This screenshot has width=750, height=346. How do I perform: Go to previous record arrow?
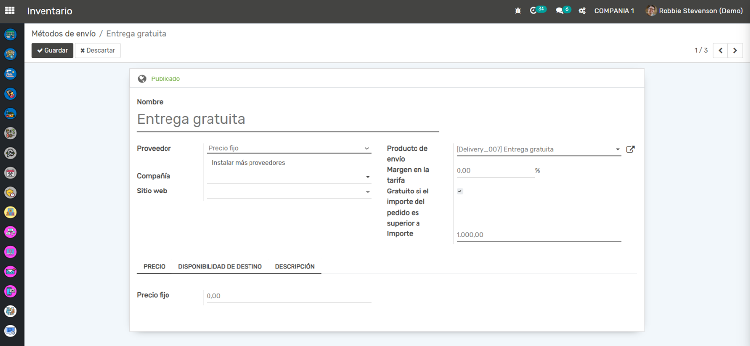tap(720, 50)
